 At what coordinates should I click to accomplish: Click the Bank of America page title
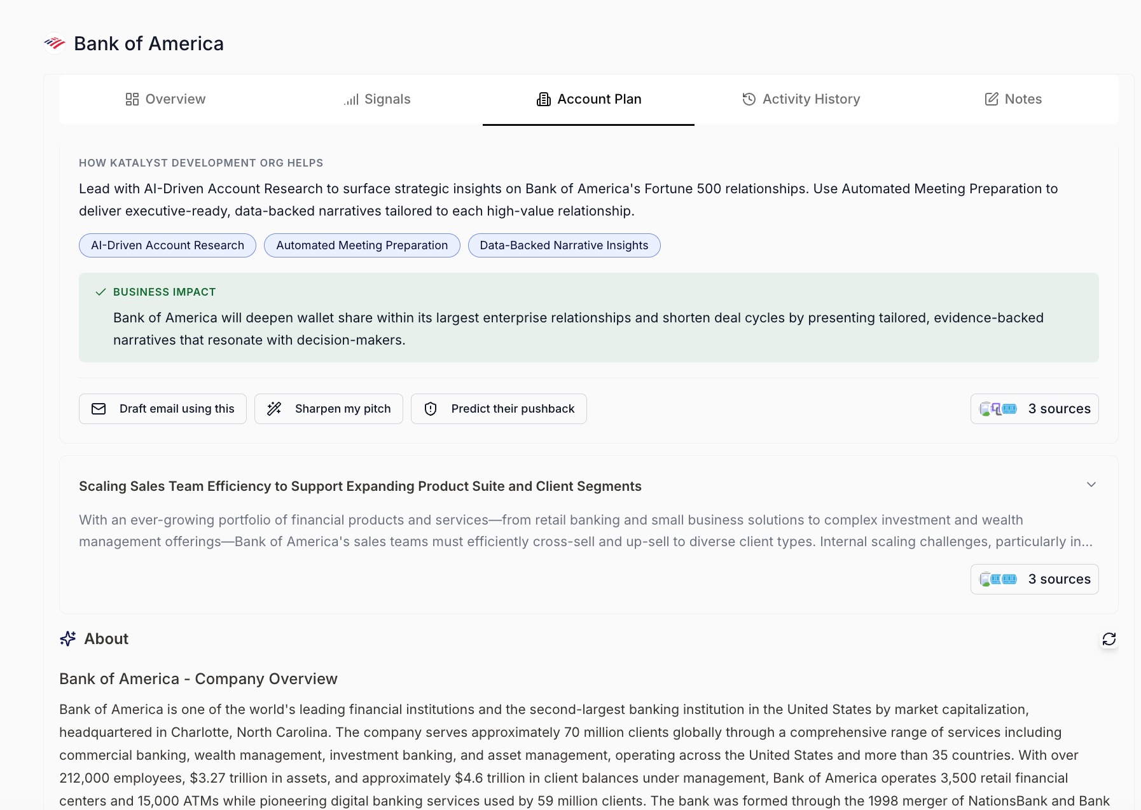click(149, 43)
